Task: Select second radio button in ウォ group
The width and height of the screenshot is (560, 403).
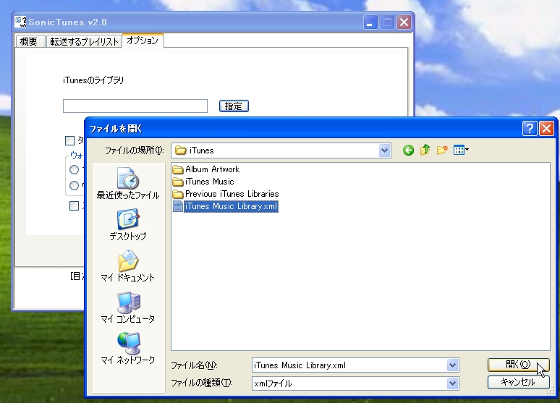Action: pos(75,186)
